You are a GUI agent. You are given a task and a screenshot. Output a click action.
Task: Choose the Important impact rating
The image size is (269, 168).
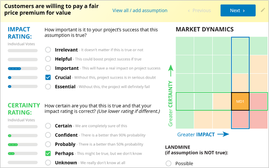[48, 68]
